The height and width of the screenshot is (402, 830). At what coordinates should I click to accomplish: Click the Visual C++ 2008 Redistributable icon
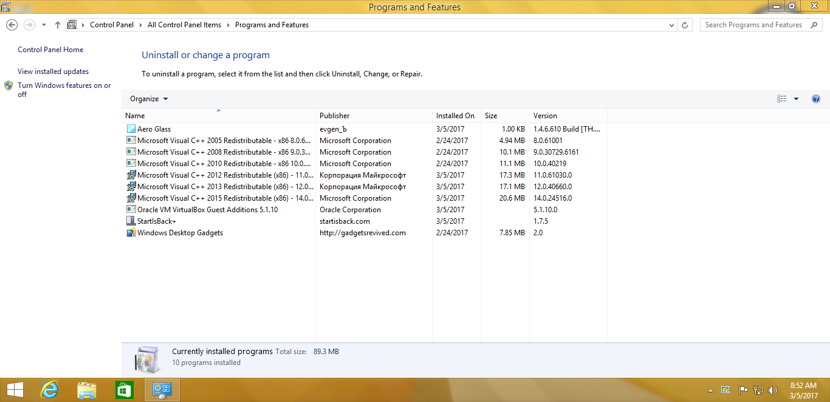[131, 152]
